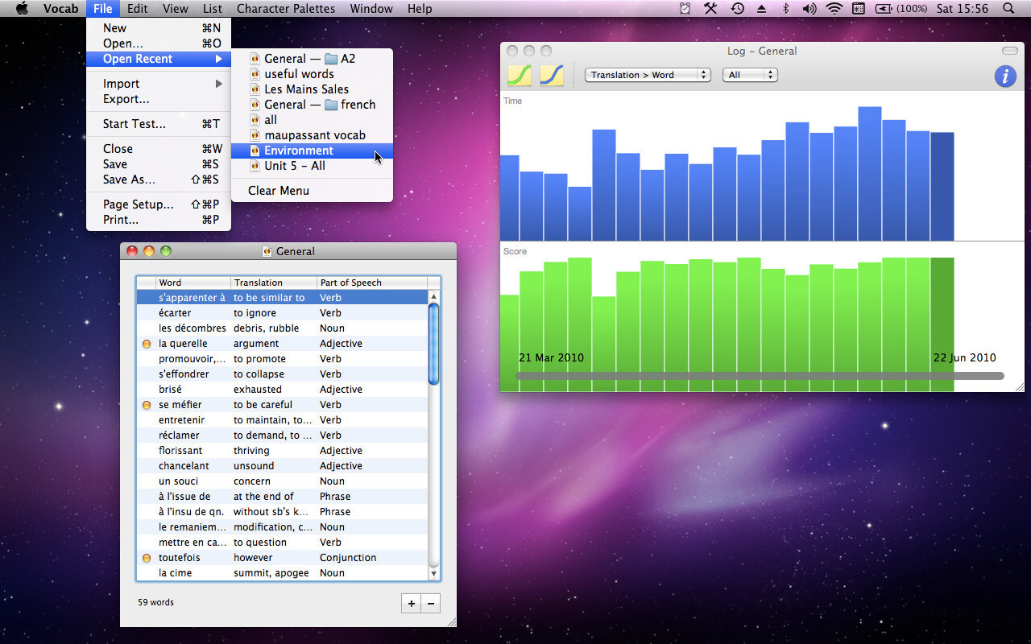This screenshot has width=1031, height=644.
Task: Click the Time Machine menu bar icon
Action: pos(737,9)
